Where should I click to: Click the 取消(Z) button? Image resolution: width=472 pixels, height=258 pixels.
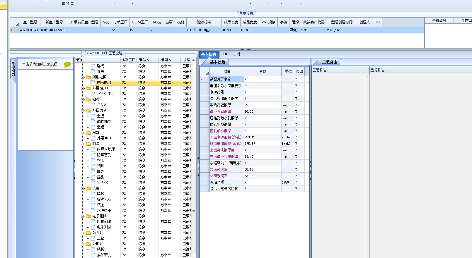tap(68, 4)
